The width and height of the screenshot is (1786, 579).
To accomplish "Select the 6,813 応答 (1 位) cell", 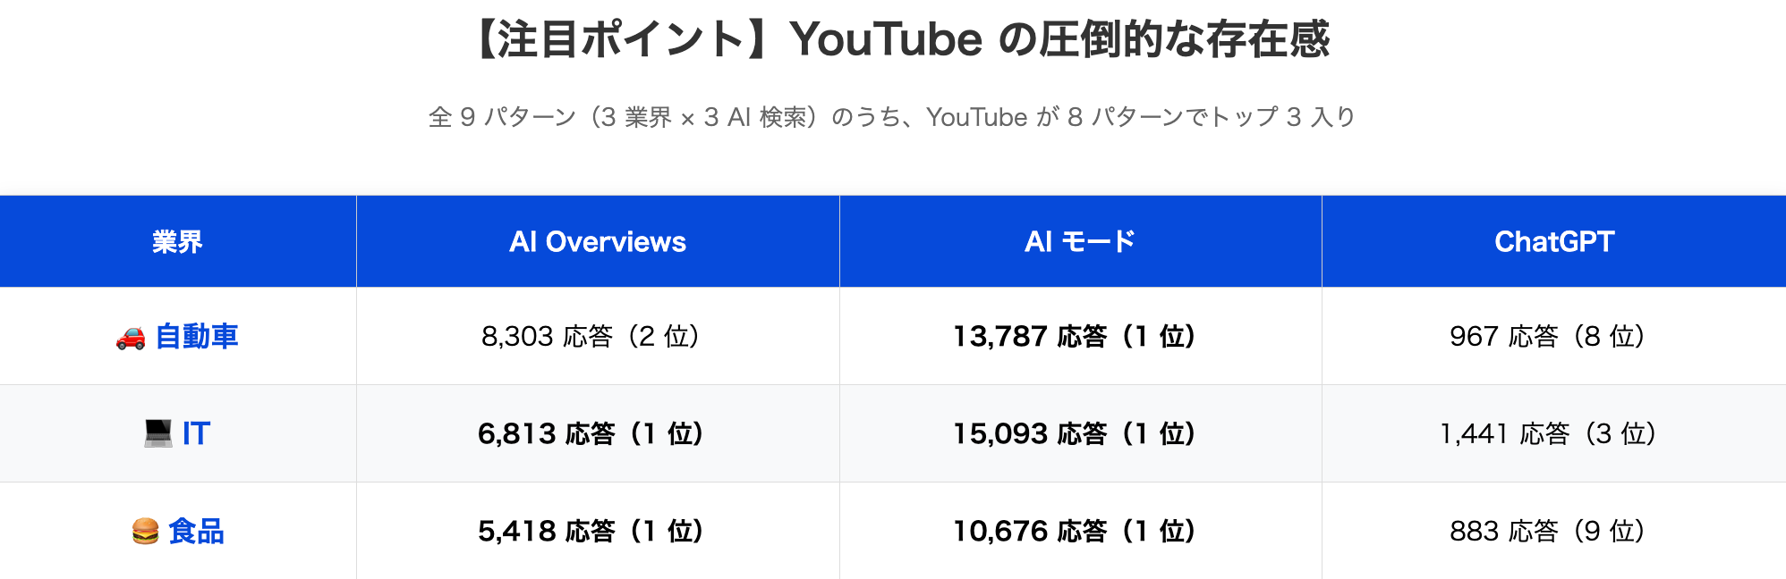I will tap(591, 434).
